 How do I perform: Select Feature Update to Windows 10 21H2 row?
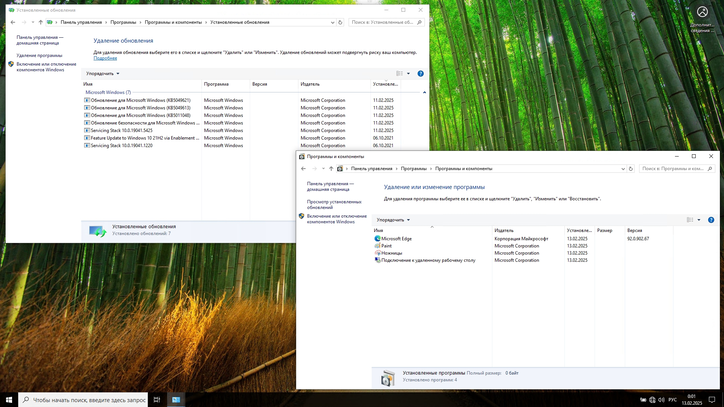tap(241, 138)
